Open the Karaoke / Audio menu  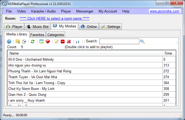43,11
